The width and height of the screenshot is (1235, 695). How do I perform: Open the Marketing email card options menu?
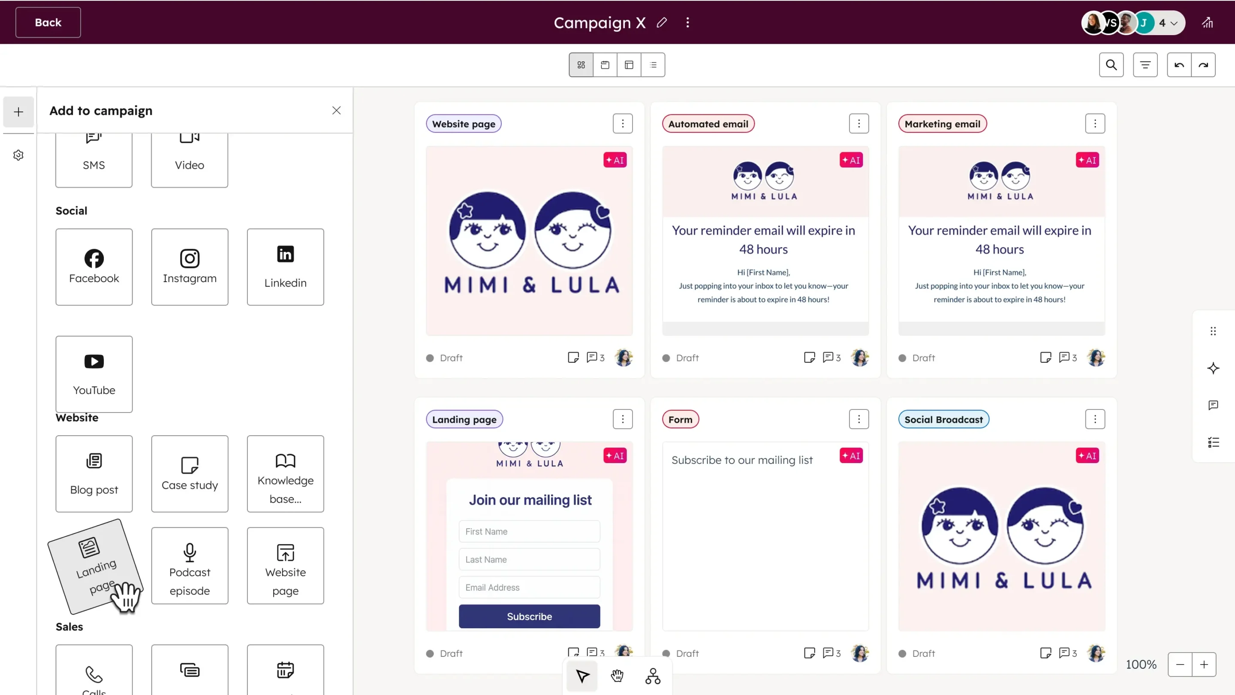tap(1095, 123)
